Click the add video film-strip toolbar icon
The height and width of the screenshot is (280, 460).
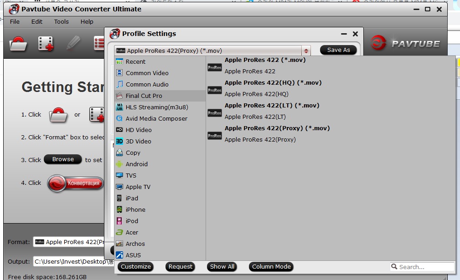pyautogui.click(x=46, y=44)
